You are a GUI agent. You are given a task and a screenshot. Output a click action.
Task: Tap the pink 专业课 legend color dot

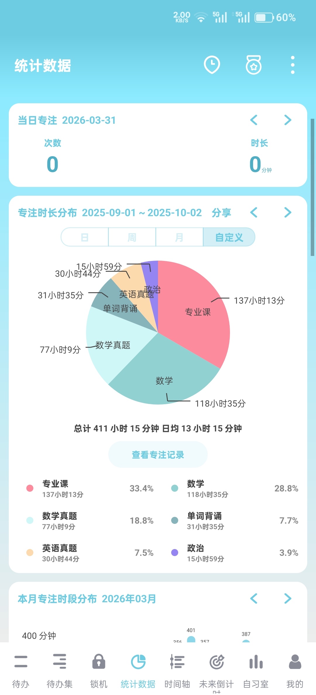point(30,488)
